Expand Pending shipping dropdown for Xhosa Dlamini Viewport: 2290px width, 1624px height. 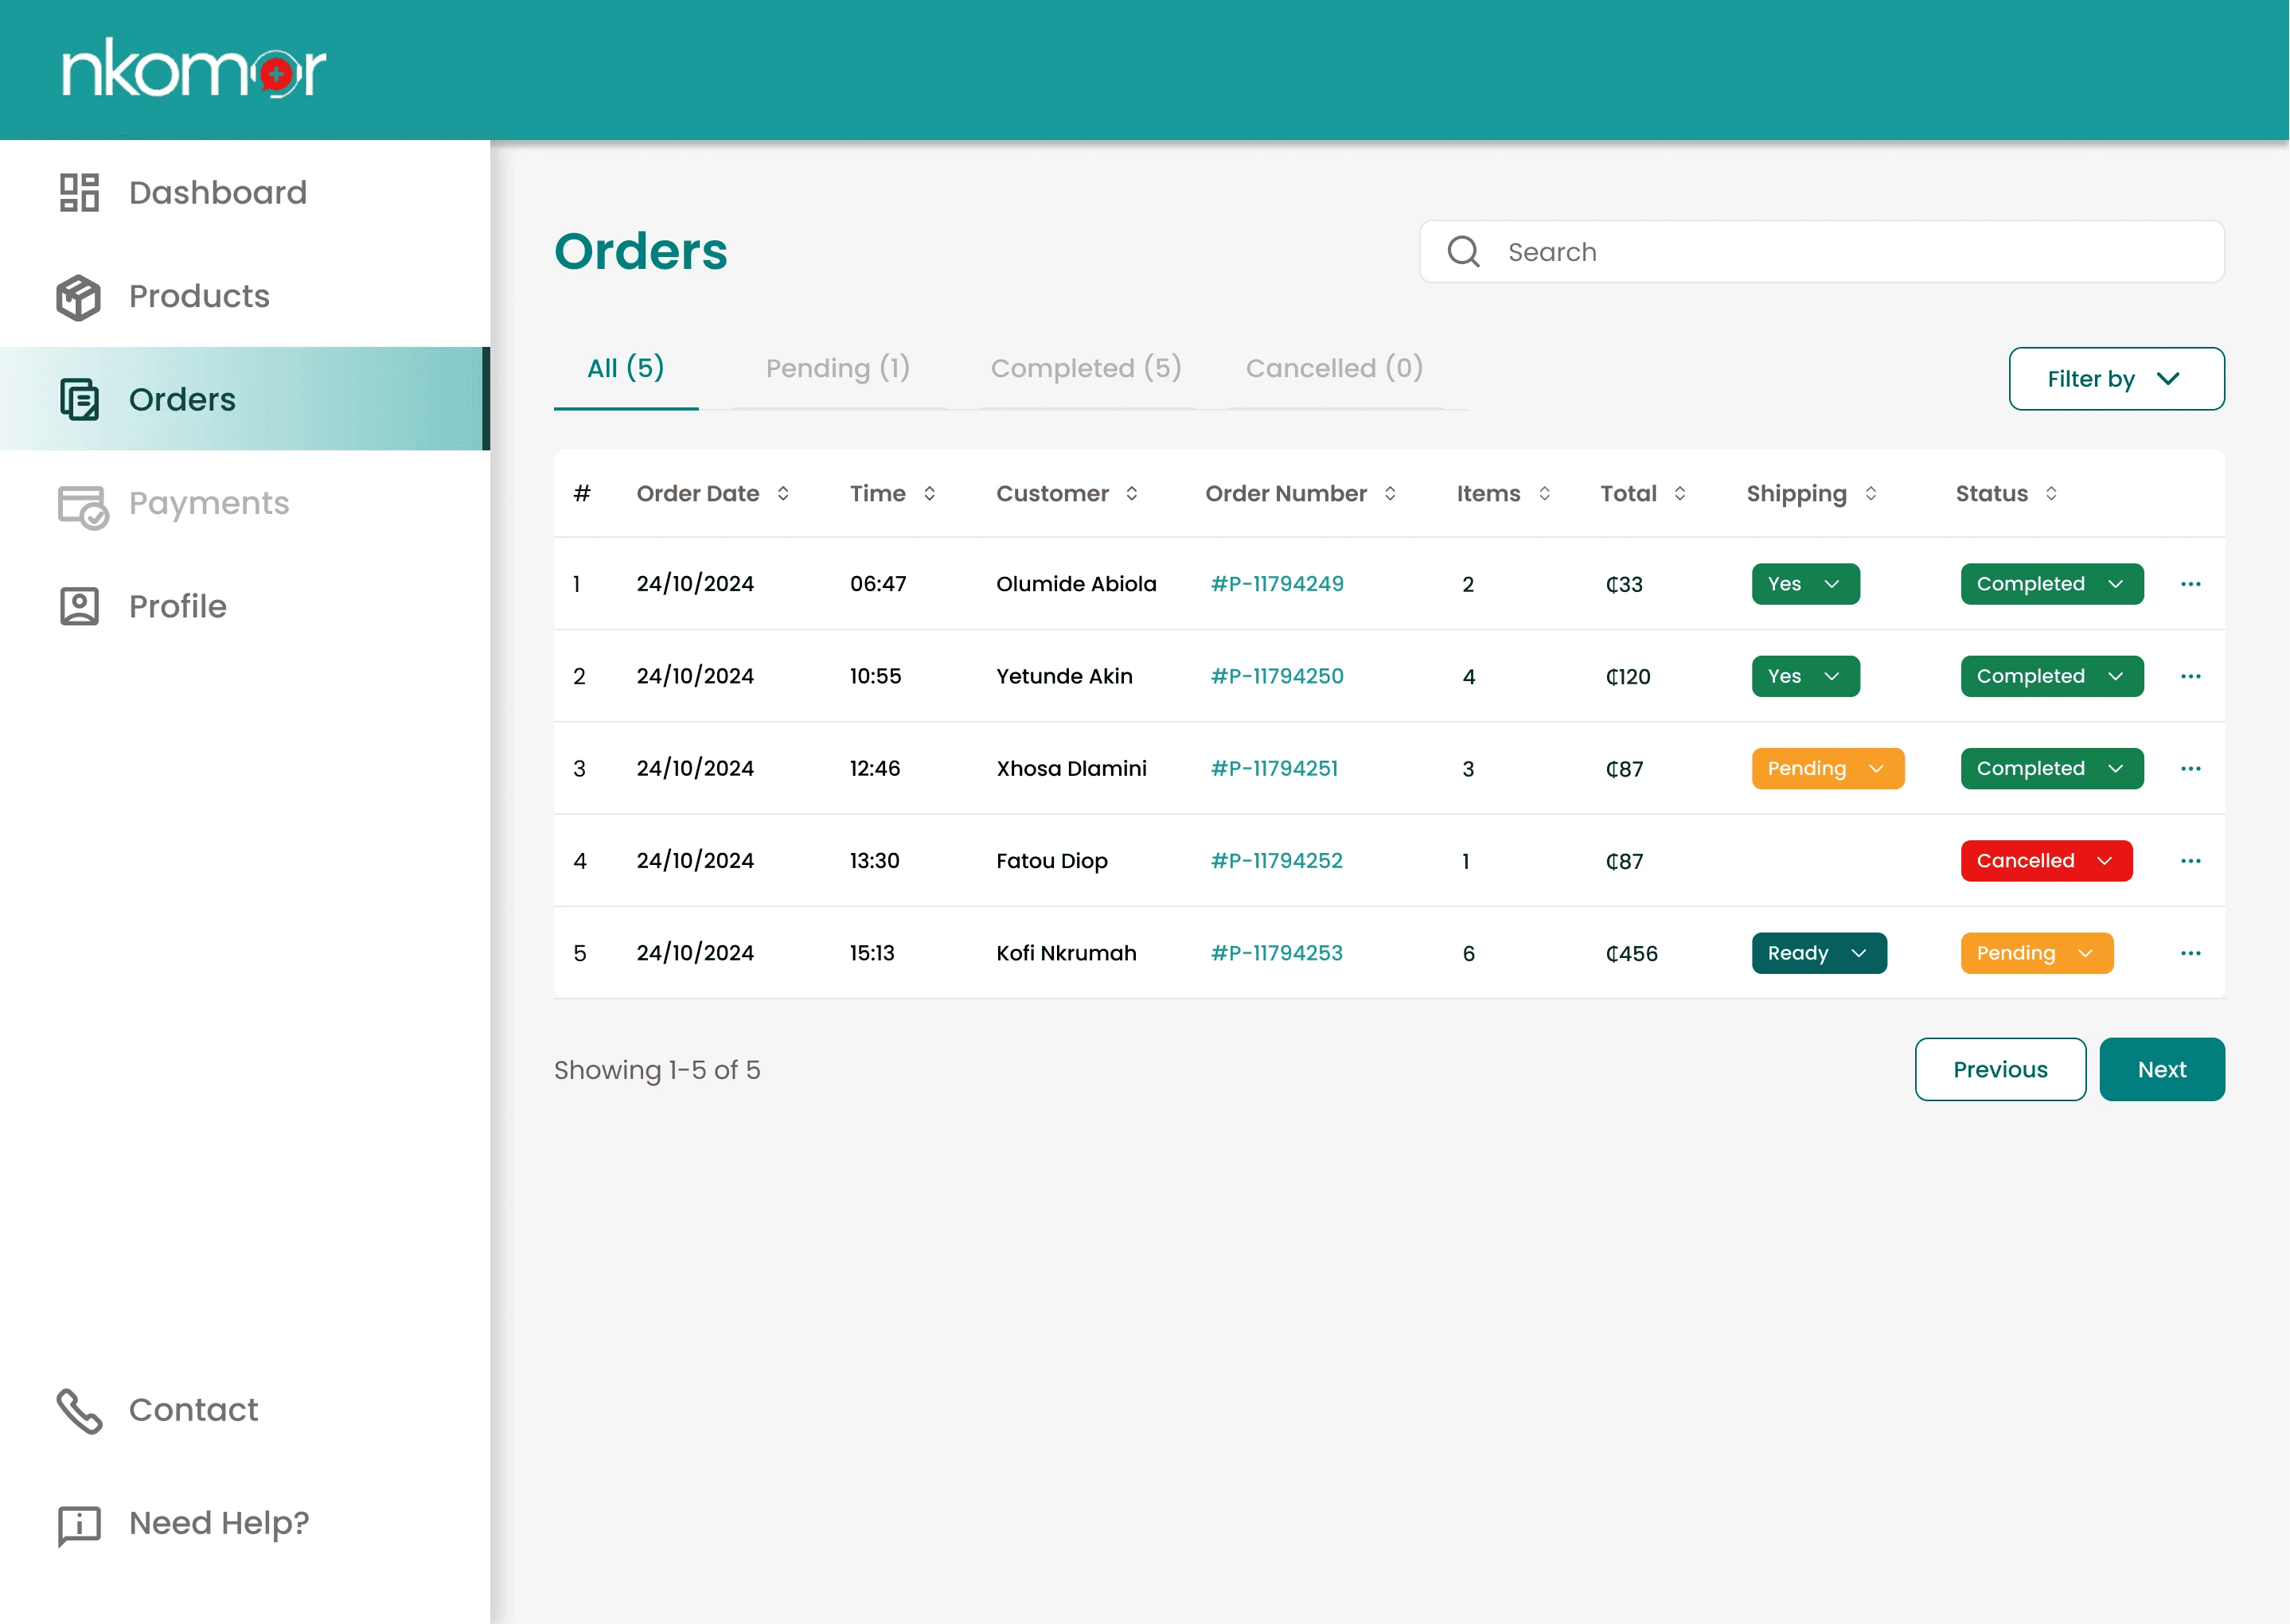point(1828,768)
